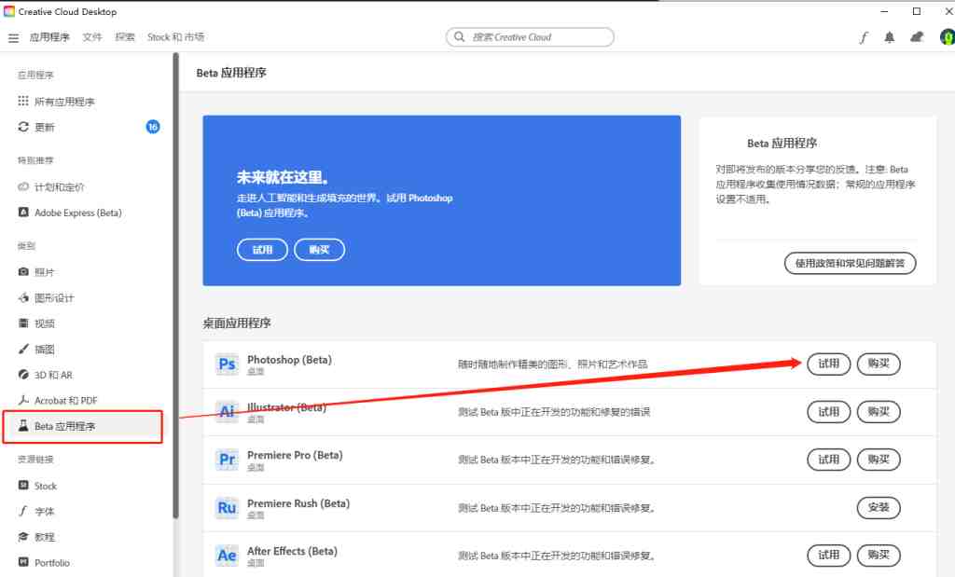Open 探索 in the top menu
This screenshot has height=577, width=955.
coord(124,37)
